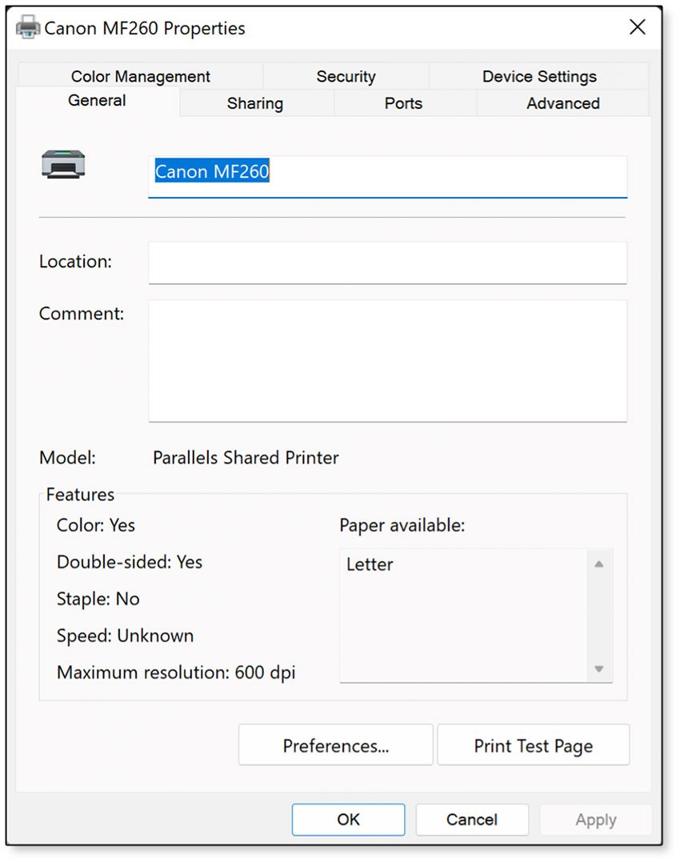Open the Device Settings tab

(x=538, y=76)
